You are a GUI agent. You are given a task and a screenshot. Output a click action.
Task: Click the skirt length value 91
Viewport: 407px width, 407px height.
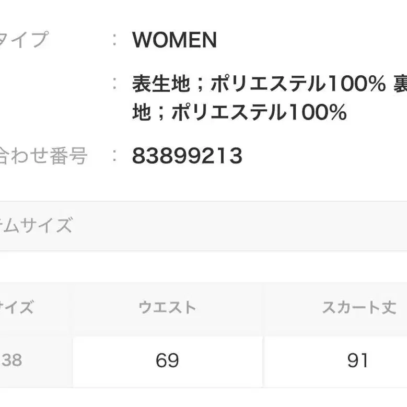[x=358, y=360]
